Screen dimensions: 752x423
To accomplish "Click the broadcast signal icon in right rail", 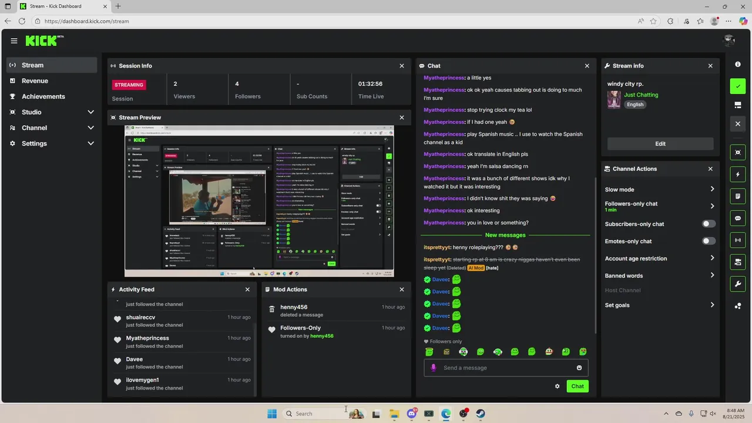I will click(738, 240).
